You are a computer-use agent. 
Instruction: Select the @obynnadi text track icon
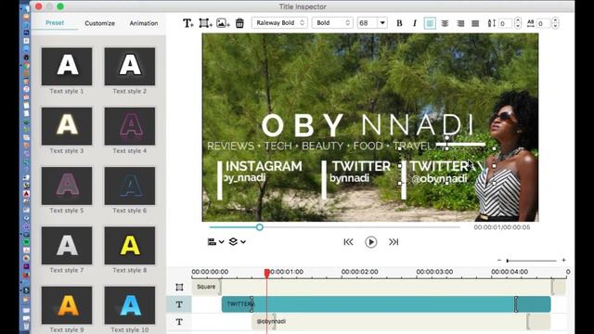pyautogui.click(x=179, y=322)
